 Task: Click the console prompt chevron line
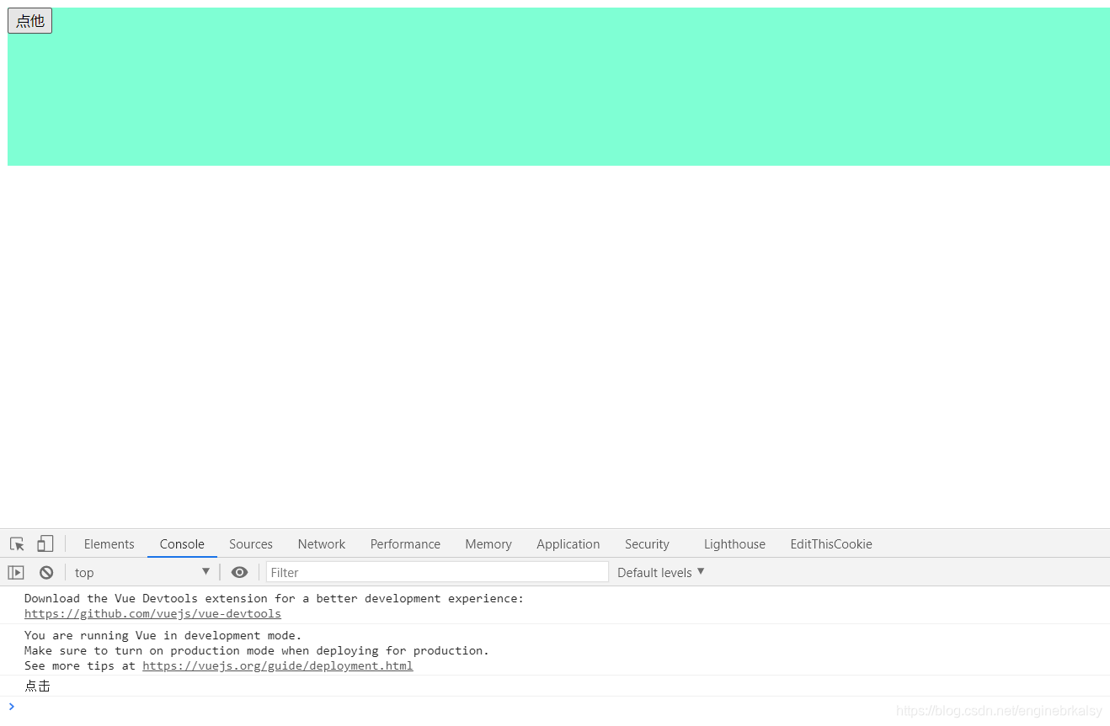point(555,707)
